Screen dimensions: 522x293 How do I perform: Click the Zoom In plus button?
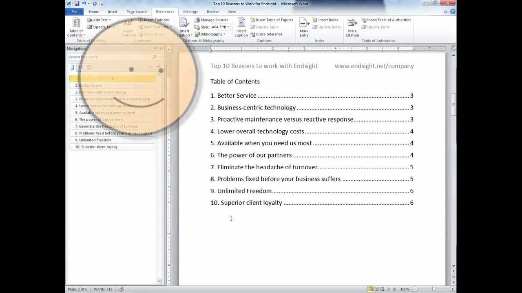pos(452,289)
